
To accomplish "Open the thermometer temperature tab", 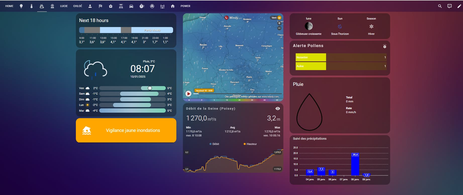I will (x=31, y=6).
